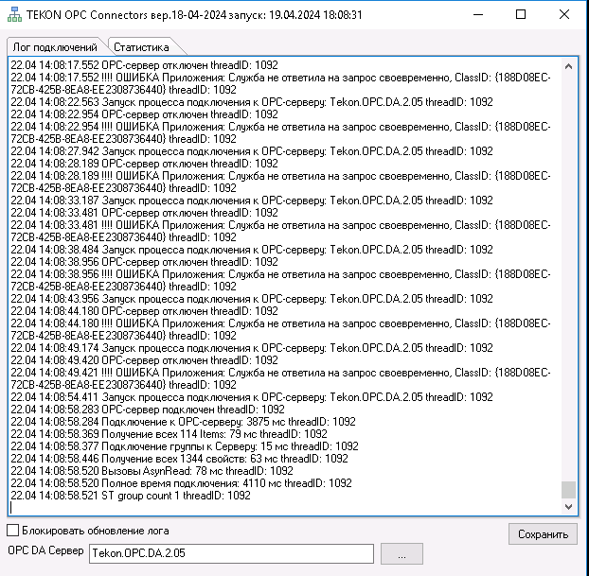Click the log scrollbar up arrow

pos(568,65)
